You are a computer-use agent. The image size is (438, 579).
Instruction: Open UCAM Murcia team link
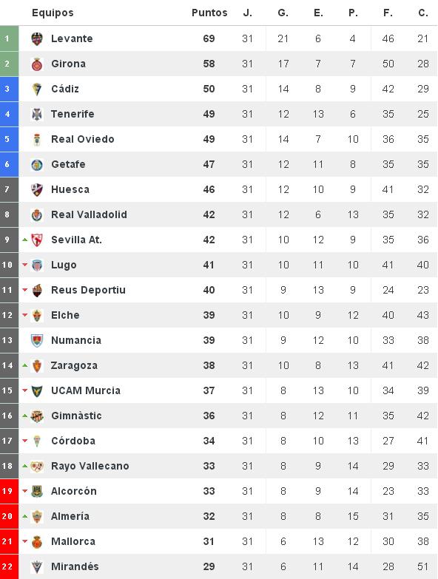[86, 390]
